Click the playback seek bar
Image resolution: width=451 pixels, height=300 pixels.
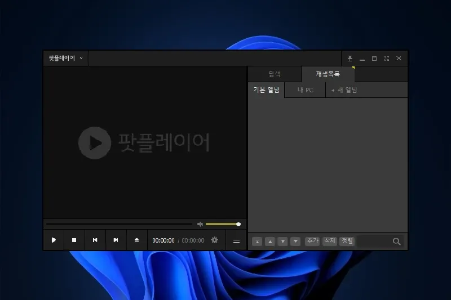pos(119,224)
